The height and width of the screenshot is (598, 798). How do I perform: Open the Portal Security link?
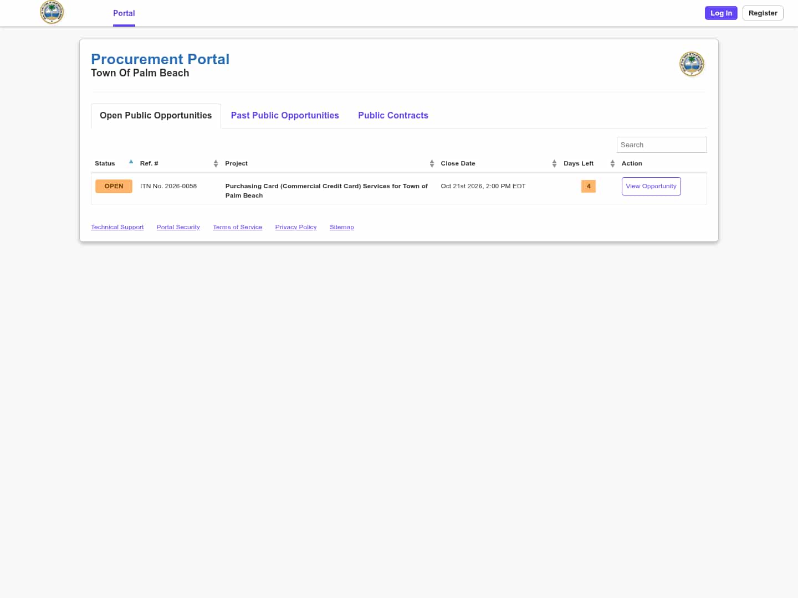click(178, 227)
